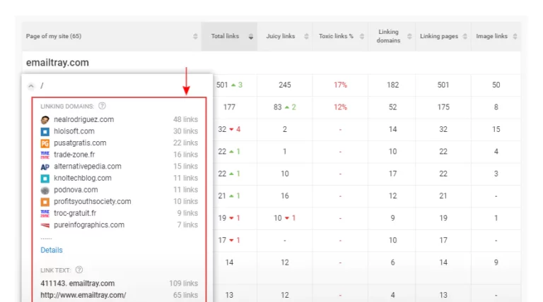543x302 pixels.
Task: Click knoltechblog.com teal favicon
Action: pos(45,179)
